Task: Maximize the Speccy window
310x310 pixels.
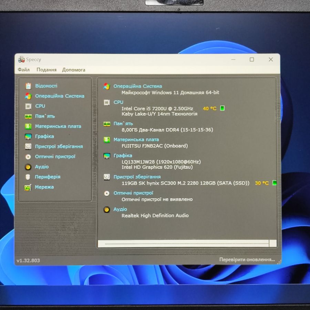Action: point(252,59)
